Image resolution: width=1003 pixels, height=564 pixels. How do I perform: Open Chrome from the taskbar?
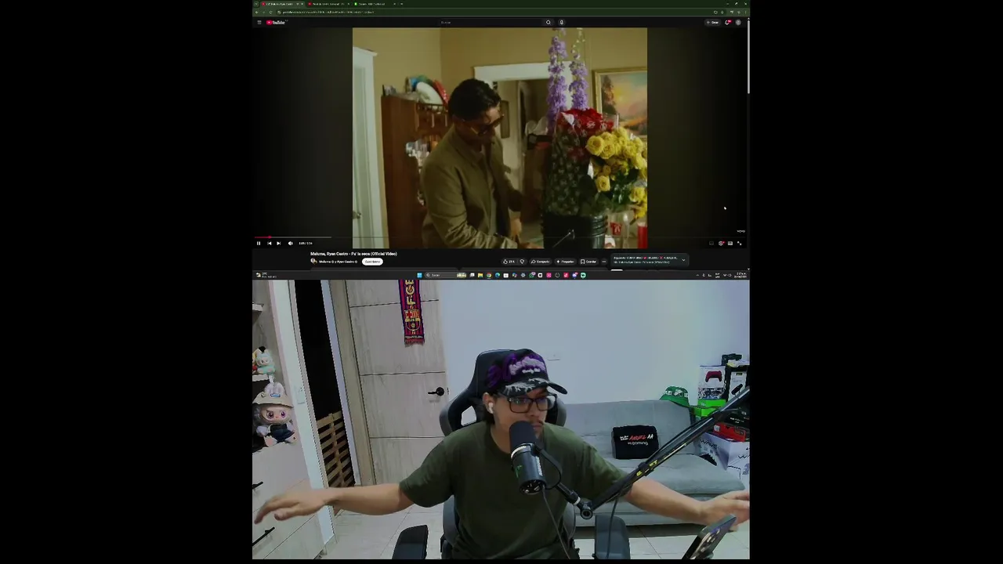(489, 275)
